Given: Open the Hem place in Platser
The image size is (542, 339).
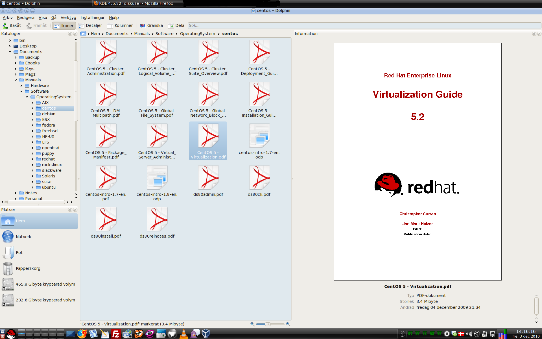Looking at the screenshot, I should (x=39, y=221).
